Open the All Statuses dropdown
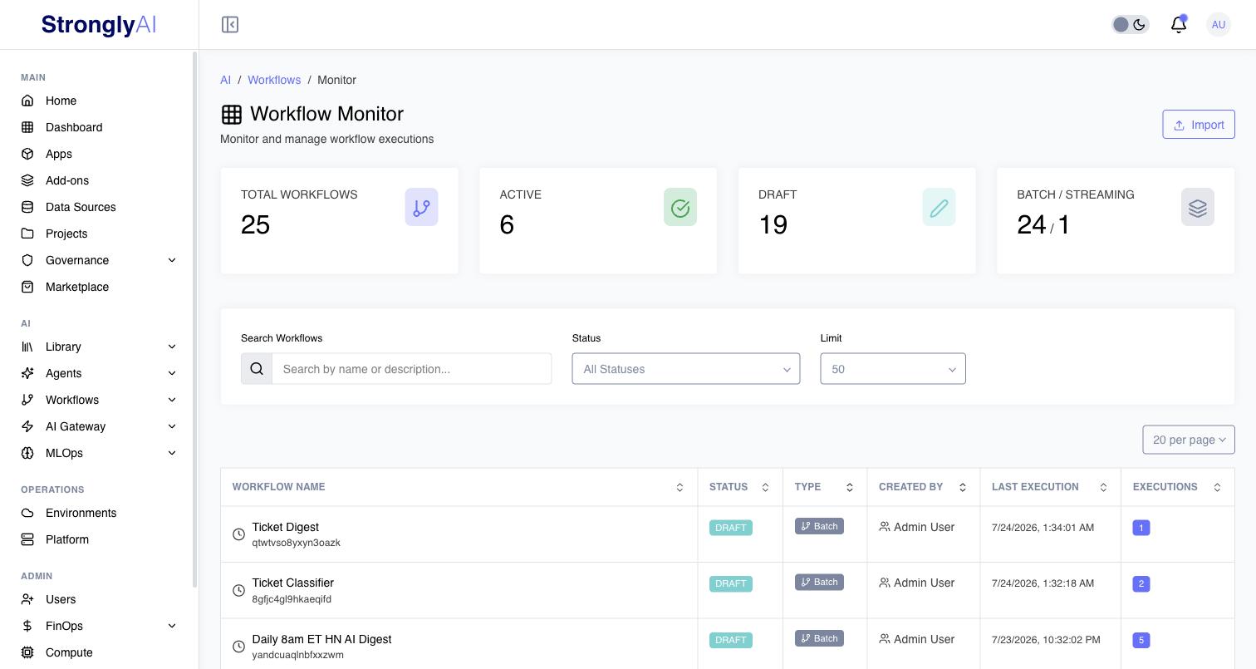Screen dimensions: 1256x669 pyautogui.click(x=686, y=369)
